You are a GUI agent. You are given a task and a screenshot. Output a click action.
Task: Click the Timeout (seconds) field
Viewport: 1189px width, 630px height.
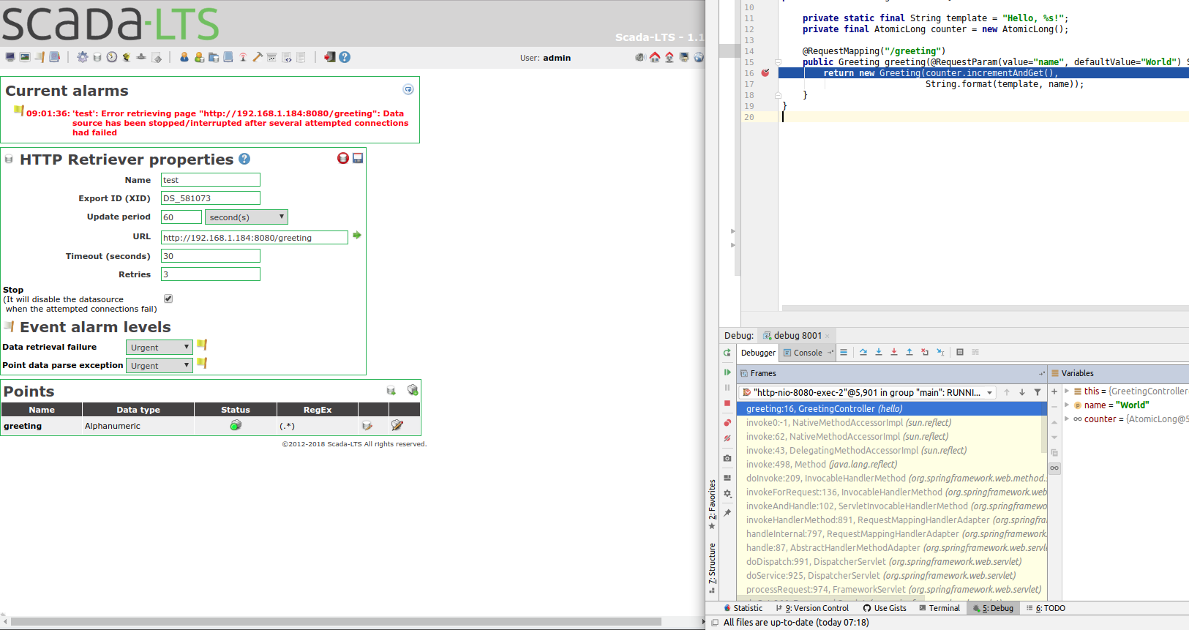point(211,256)
